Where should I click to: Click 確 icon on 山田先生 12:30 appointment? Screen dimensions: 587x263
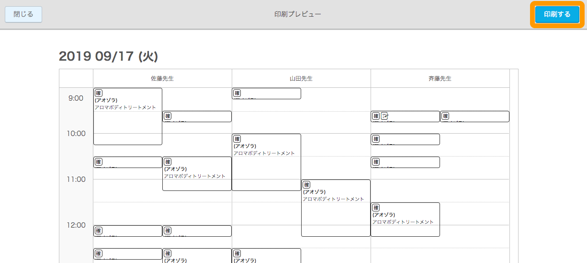pyautogui.click(x=237, y=253)
